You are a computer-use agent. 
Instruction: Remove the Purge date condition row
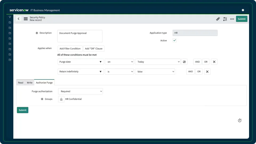click(x=214, y=62)
